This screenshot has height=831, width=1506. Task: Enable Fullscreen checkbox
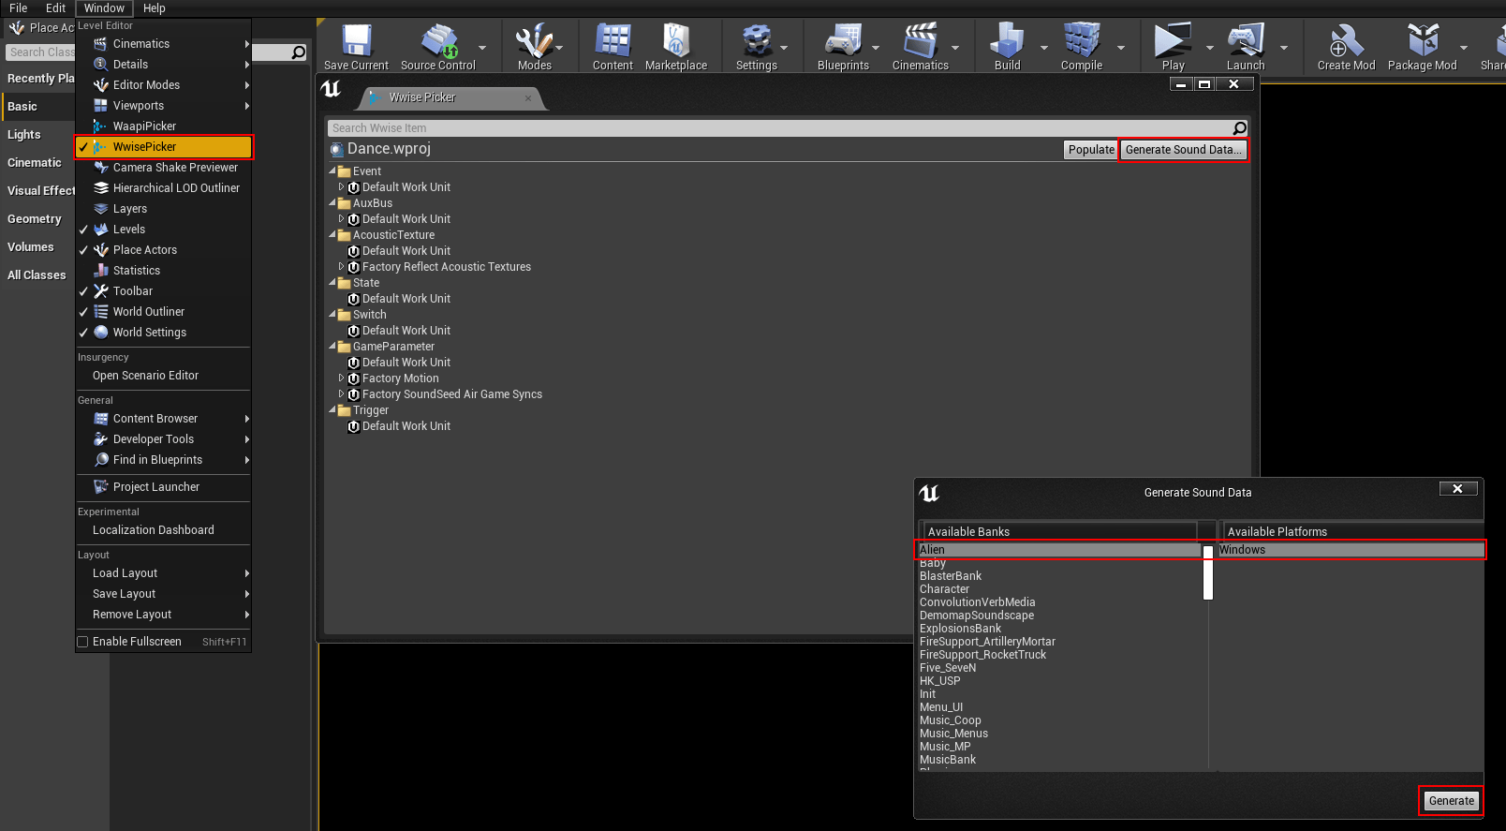[x=83, y=642]
